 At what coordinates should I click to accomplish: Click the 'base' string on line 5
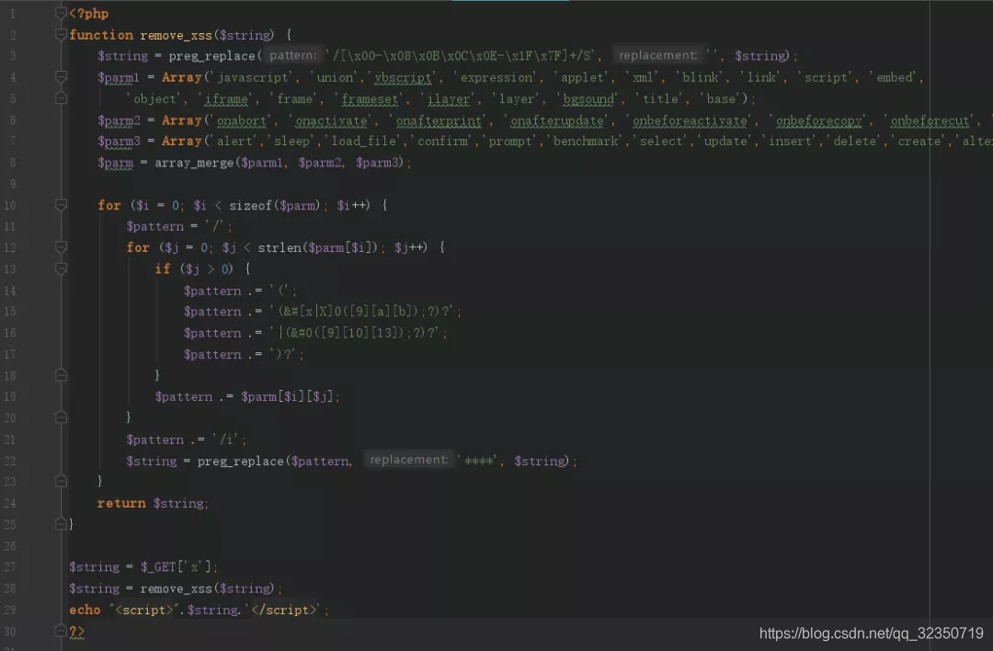721,98
